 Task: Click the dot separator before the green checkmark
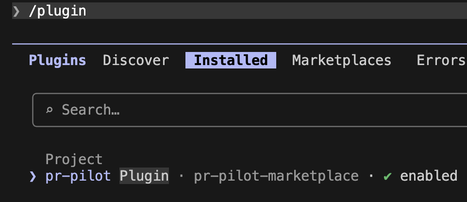point(371,176)
